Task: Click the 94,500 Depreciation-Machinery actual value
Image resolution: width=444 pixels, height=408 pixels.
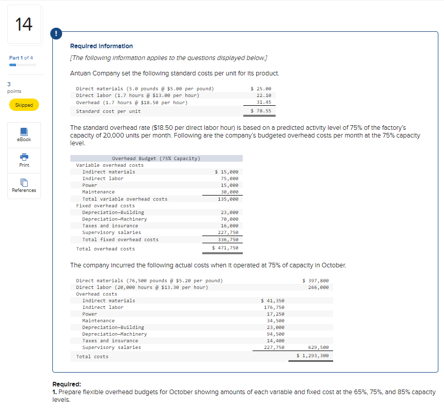Action: (276, 334)
